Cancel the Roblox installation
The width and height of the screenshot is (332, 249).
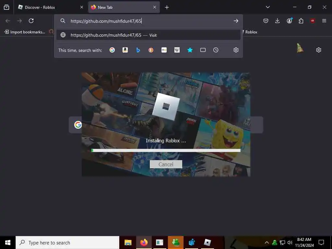[x=166, y=164]
